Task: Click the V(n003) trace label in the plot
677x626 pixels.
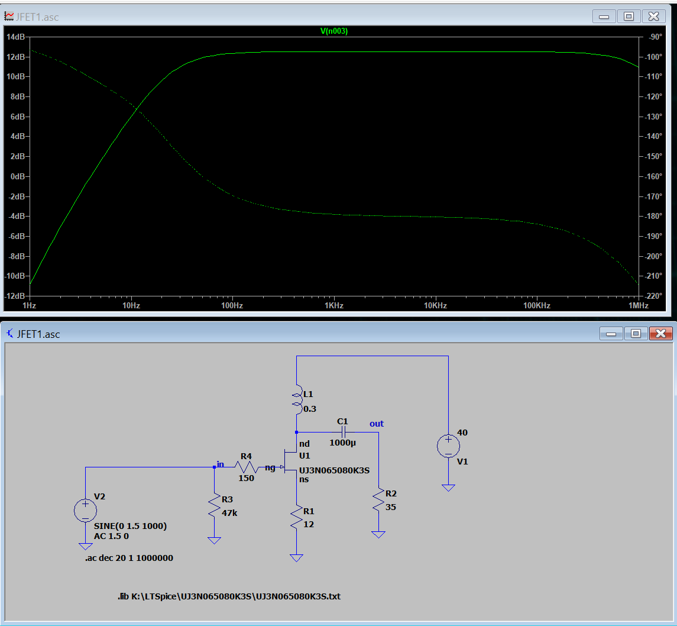Action: pos(333,31)
